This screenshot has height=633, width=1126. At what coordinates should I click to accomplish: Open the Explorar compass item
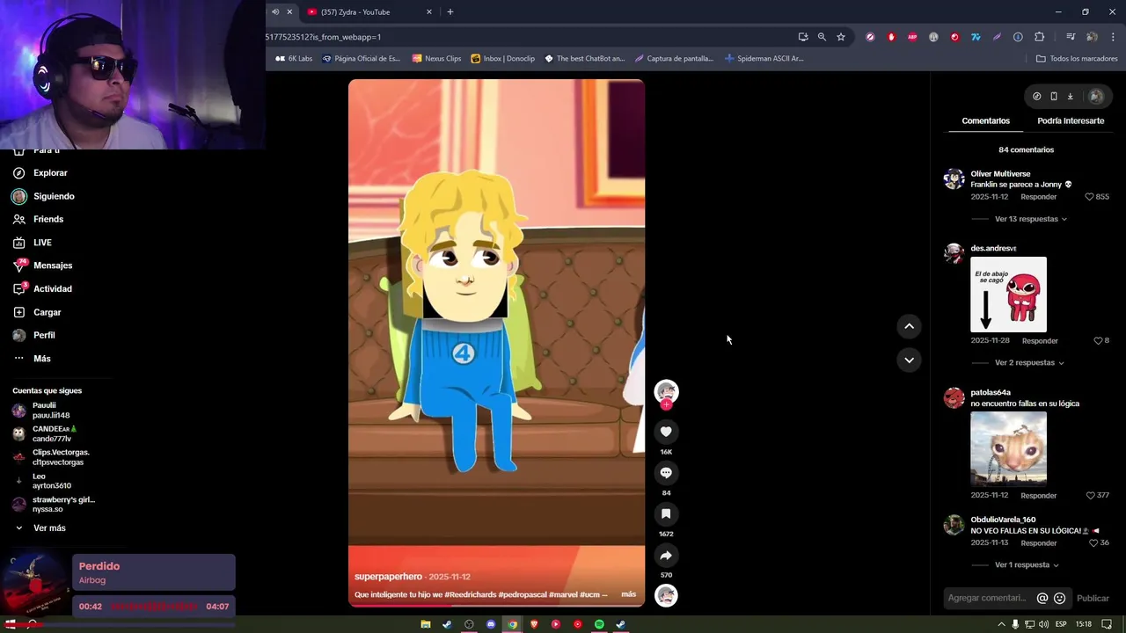(x=40, y=173)
